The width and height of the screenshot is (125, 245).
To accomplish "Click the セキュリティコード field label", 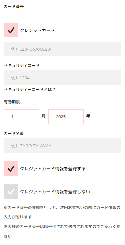I will pos(22,66).
